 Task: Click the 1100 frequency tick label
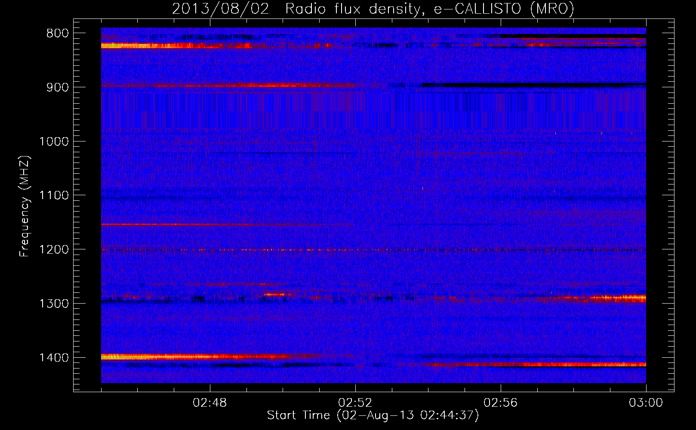pos(54,196)
